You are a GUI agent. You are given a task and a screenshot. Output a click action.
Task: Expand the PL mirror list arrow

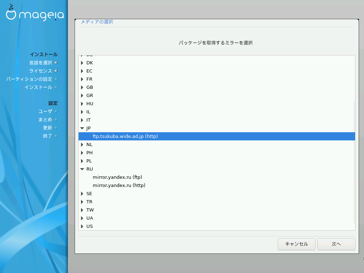click(x=82, y=161)
